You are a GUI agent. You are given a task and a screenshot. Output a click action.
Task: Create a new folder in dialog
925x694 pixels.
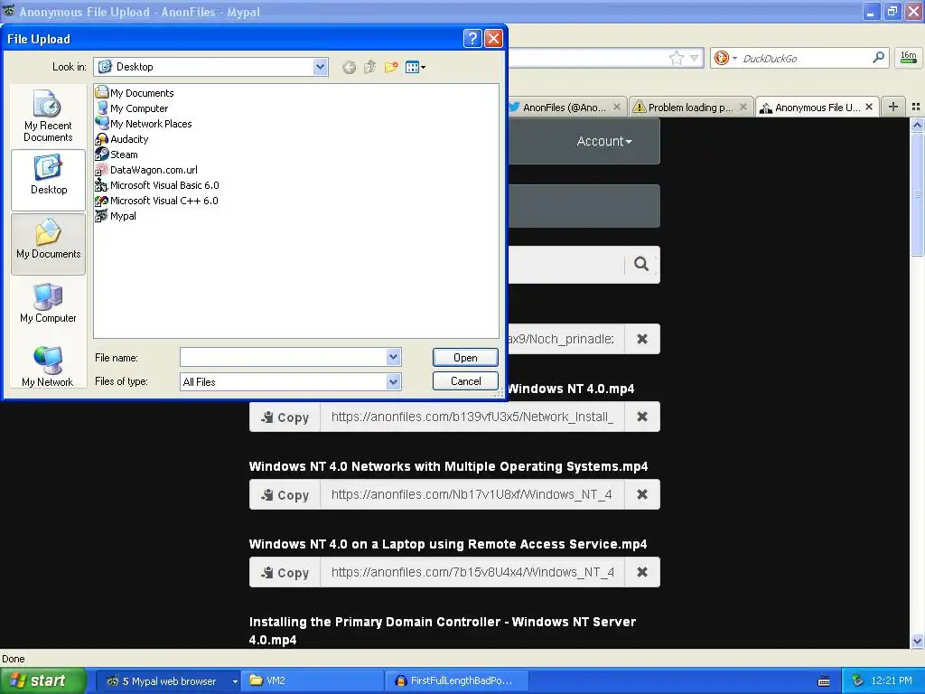(391, 67)
